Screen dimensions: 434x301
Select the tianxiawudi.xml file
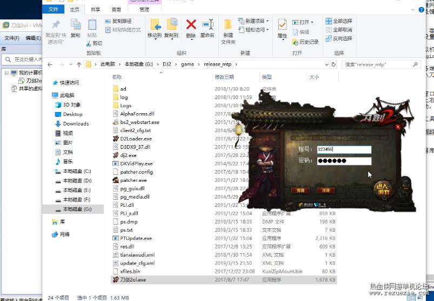(134, 255)
